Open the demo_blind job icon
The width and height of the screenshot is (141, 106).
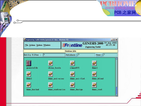pos(94,74)
